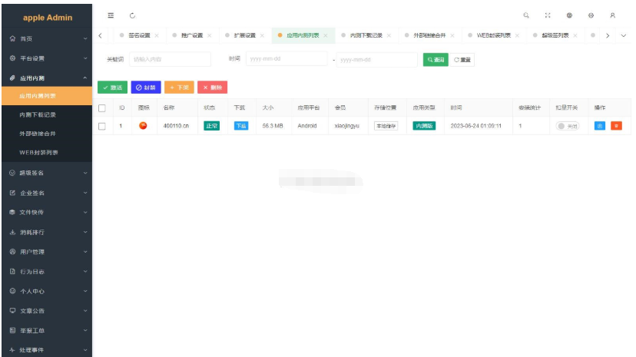Click the pulse icon beside 处理事件
636x357 pixels.
click(x=12, y=350)
